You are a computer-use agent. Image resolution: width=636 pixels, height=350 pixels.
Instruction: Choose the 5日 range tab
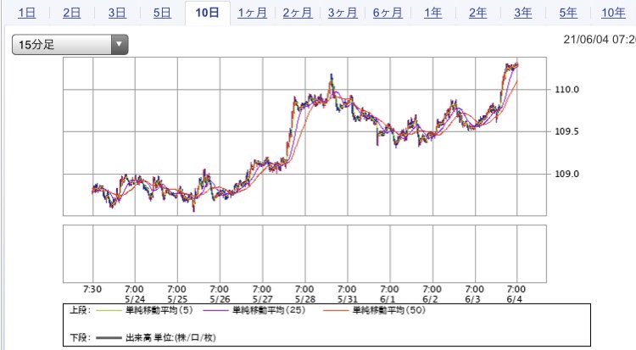click(x=162, y=13)
